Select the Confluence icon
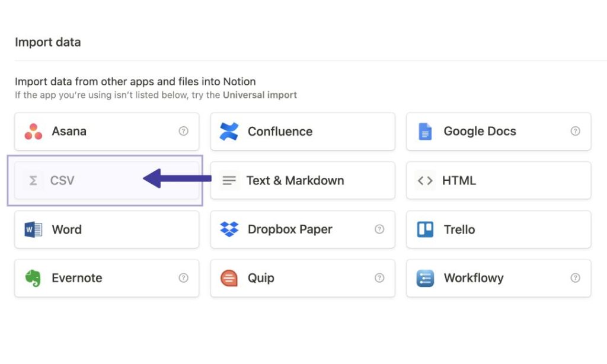607x364 pixels. coord(231,131)
